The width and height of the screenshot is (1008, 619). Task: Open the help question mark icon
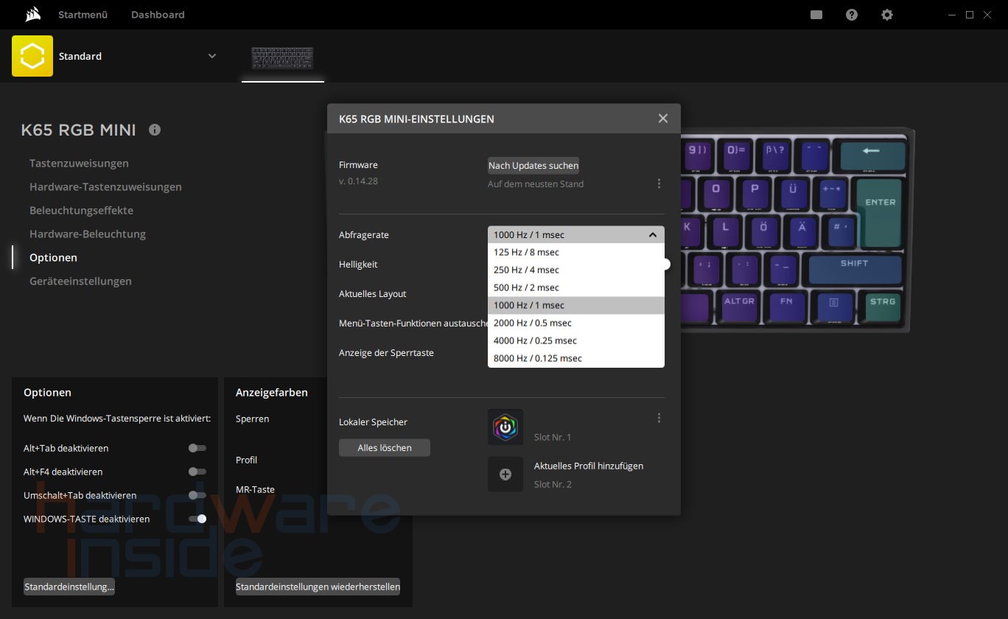coord(852,15)
